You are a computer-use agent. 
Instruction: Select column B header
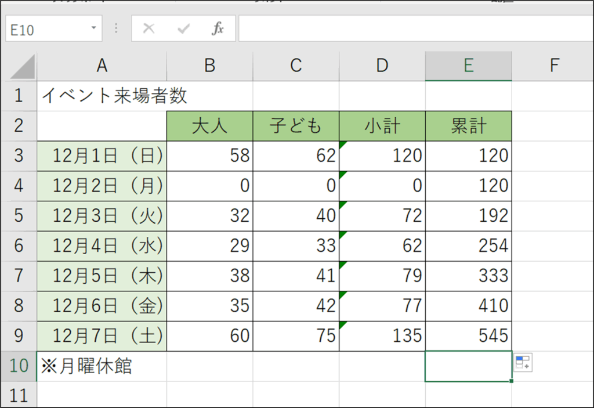pyautogui.click(x=210, y=66)
